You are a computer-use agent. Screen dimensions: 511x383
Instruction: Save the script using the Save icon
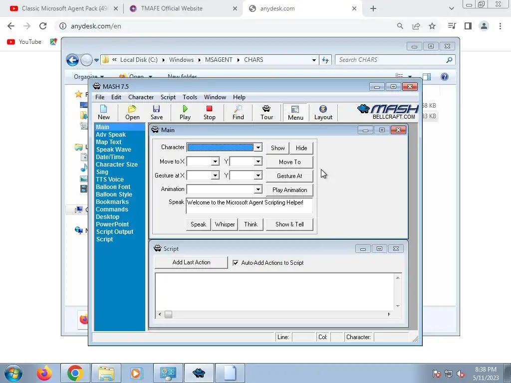(156, 112)
